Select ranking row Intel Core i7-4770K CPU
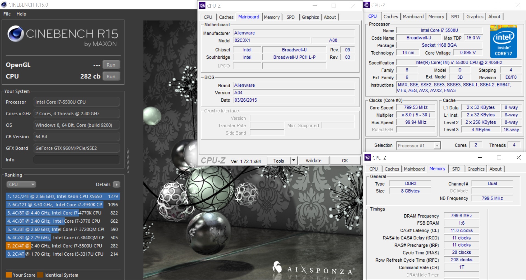Screen dimensions: 526x280 pos(63,213)
